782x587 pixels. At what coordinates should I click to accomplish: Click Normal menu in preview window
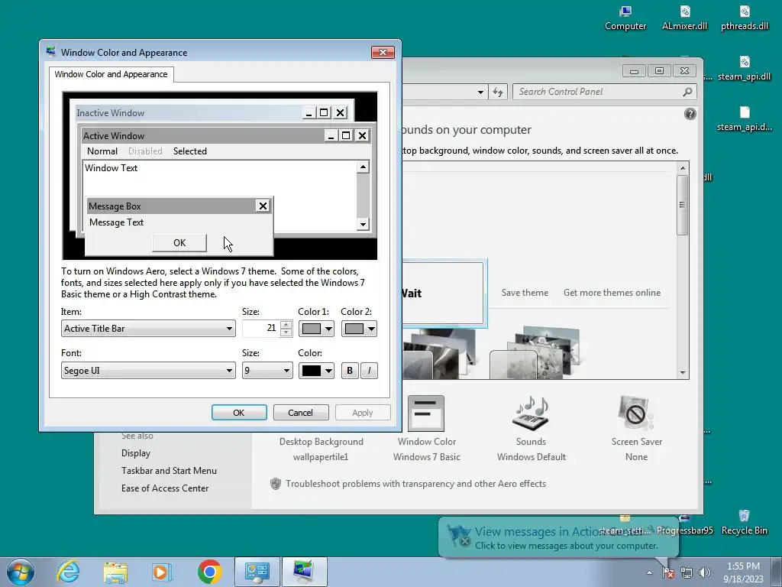pyautogui.click(x=102, y=151)
